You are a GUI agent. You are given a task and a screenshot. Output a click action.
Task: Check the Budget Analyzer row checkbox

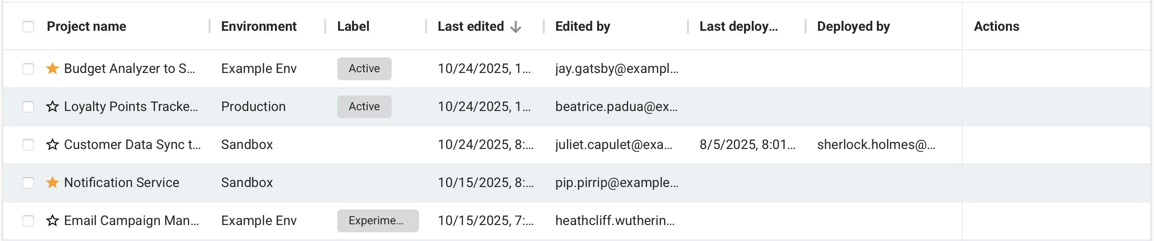click(x=28, y=68)
